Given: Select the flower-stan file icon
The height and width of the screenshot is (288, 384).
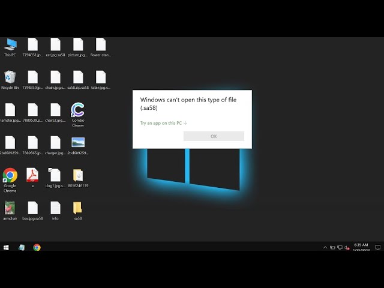Looking at the screenshot, I should [x=101, y=44].
